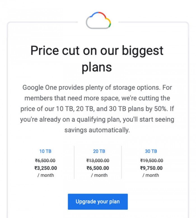196x218 pixels.
Task: Open the 20 TB plan link
Action: pyautogui.click(x=99, y=151)
